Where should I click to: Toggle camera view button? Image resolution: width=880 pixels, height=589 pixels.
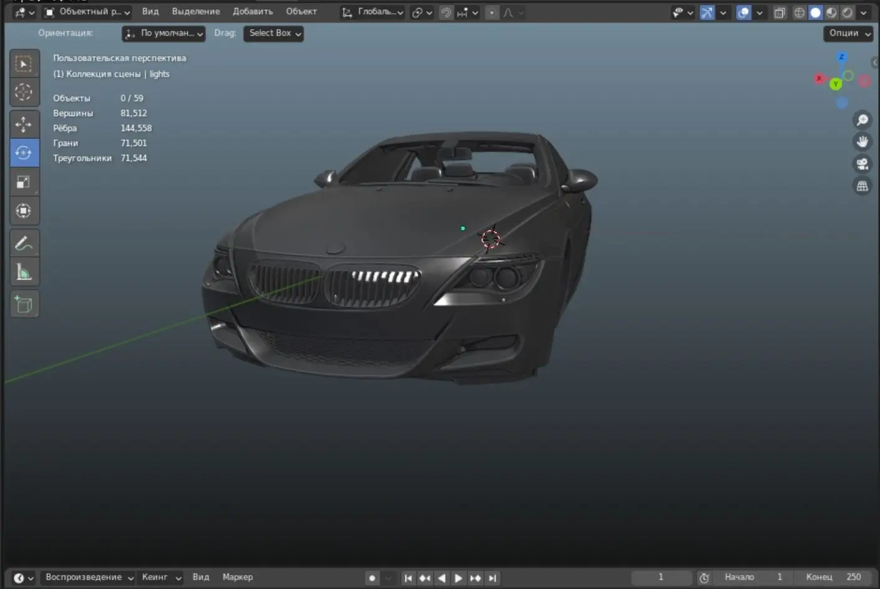point(863,164)
